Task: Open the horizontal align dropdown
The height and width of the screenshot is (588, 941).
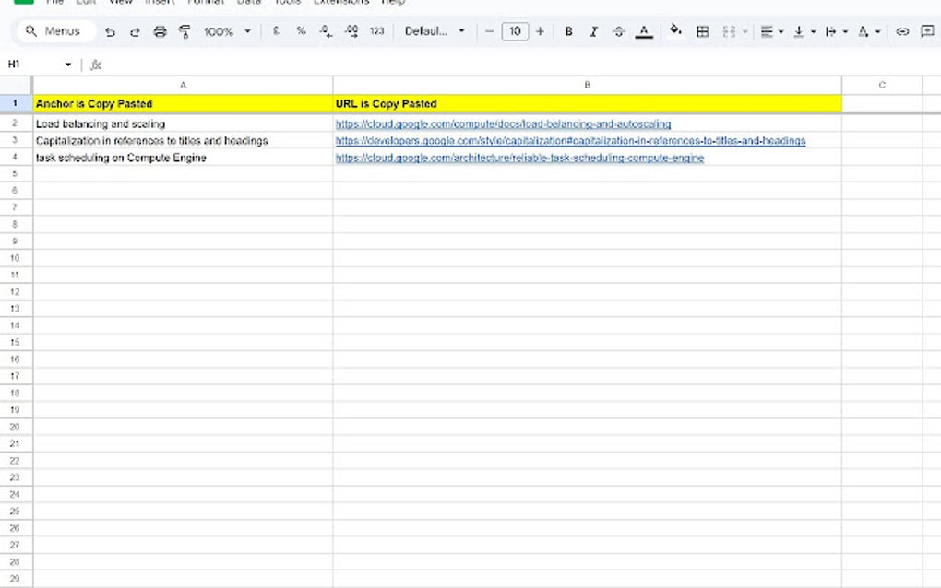Action: (771, 30)
